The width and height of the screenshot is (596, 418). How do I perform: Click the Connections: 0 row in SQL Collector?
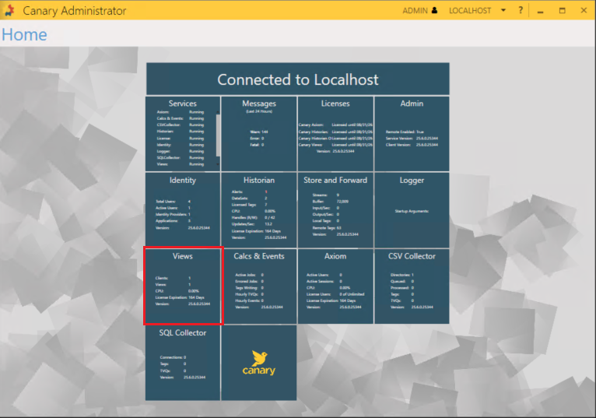pos(173,357)
